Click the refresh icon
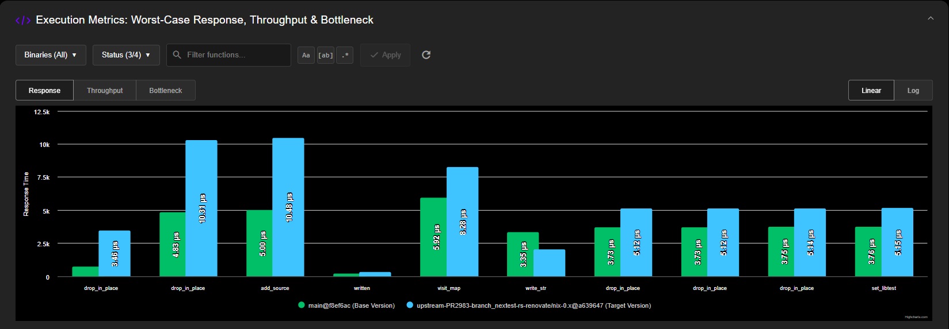Image resolution: width=949 pixels, height=329 pixels. coord(426,55)
